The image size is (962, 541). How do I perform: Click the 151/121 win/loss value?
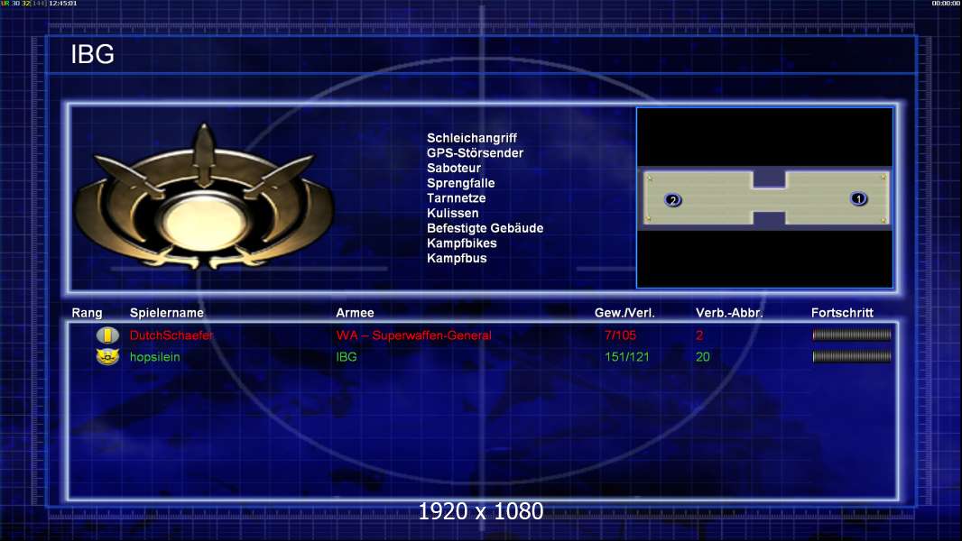click(626, 356)
